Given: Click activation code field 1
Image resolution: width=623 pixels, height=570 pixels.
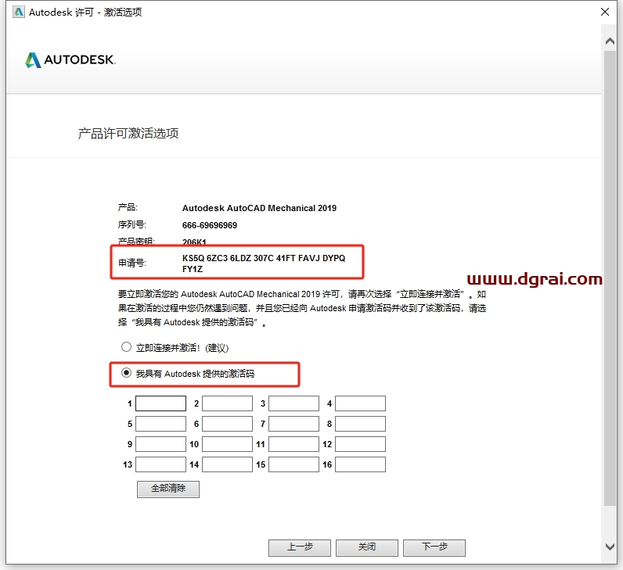Looking at the screenshot, I should tap(161, 403).
